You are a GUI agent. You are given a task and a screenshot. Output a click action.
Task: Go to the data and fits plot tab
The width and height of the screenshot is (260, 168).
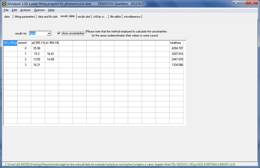pyautogui.click(x=48, y=17)
